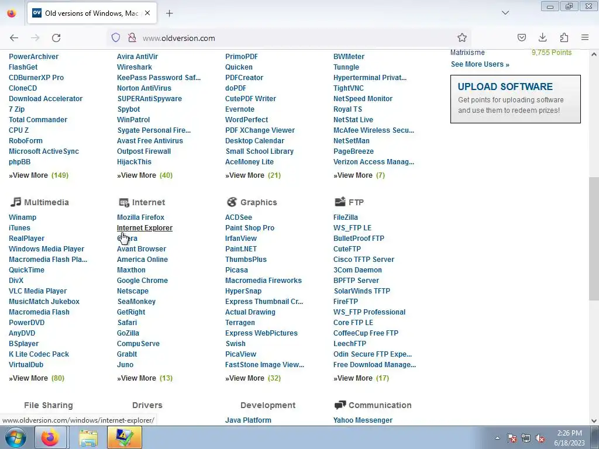Select the Old versions of Windows tab
Screen dimensions: 599x449
(92, 13)
